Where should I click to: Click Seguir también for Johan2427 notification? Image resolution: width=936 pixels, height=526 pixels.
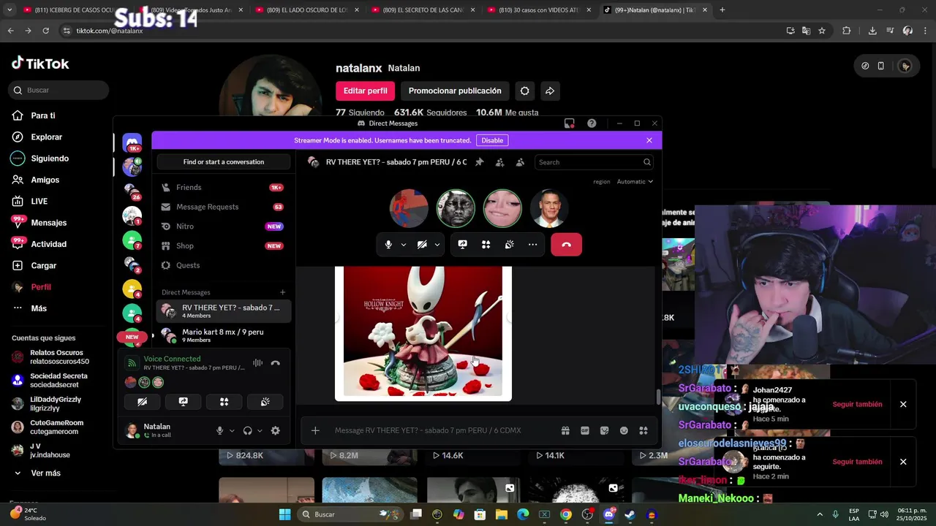857,404
